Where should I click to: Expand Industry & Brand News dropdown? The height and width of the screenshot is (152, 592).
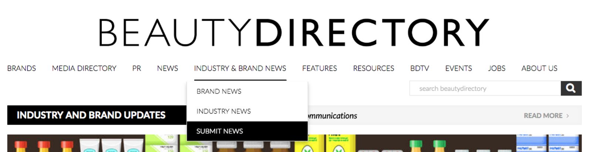click(x=240, y=69)
